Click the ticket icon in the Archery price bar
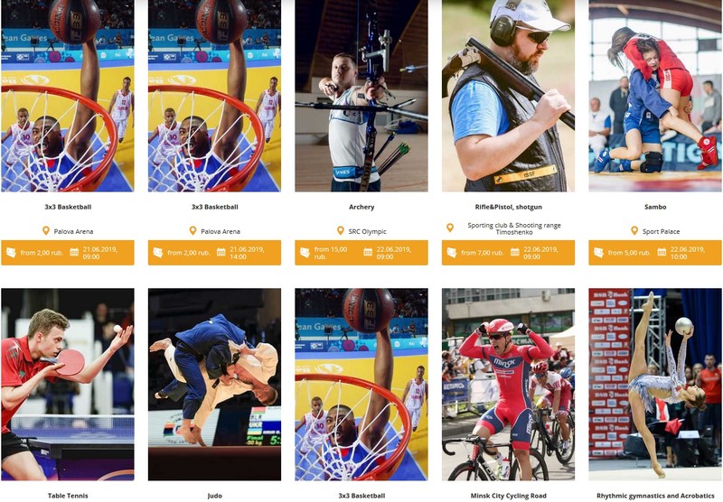 point(305,253)
